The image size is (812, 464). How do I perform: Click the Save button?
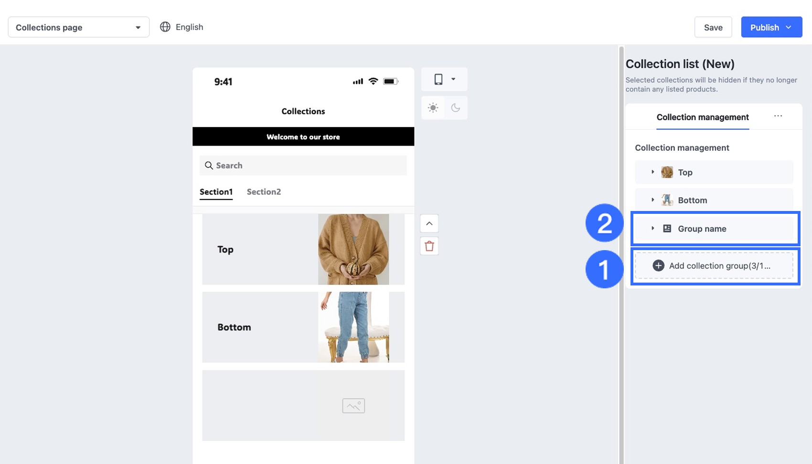tap(713, 27)
